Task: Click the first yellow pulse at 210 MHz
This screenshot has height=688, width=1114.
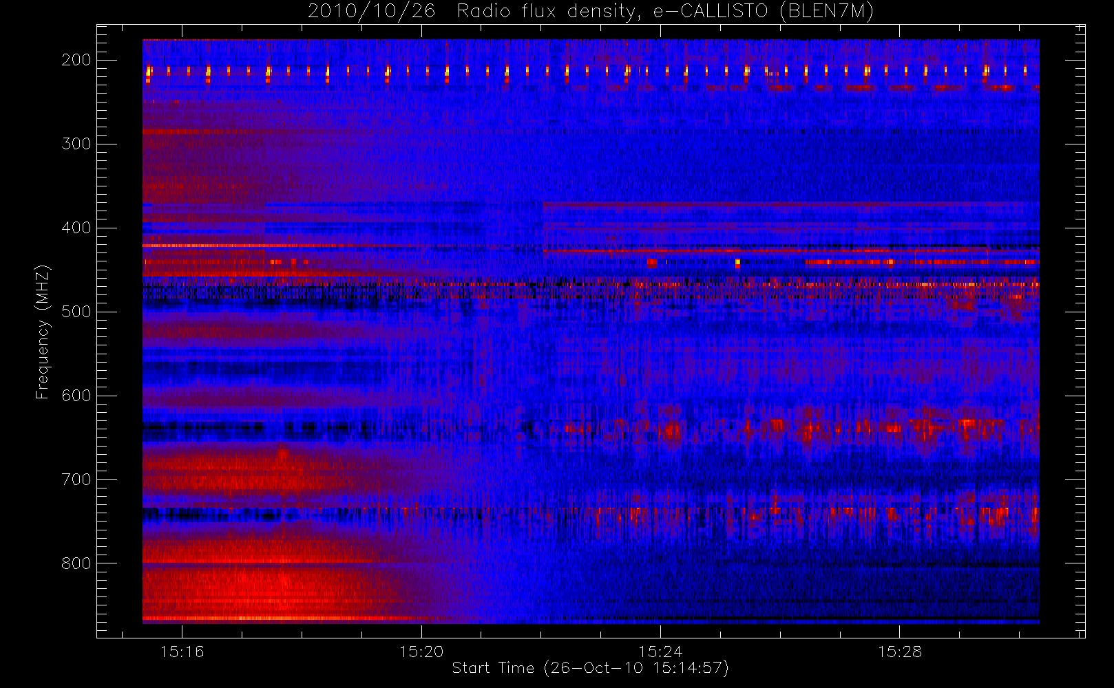Action: pos(149,71)
